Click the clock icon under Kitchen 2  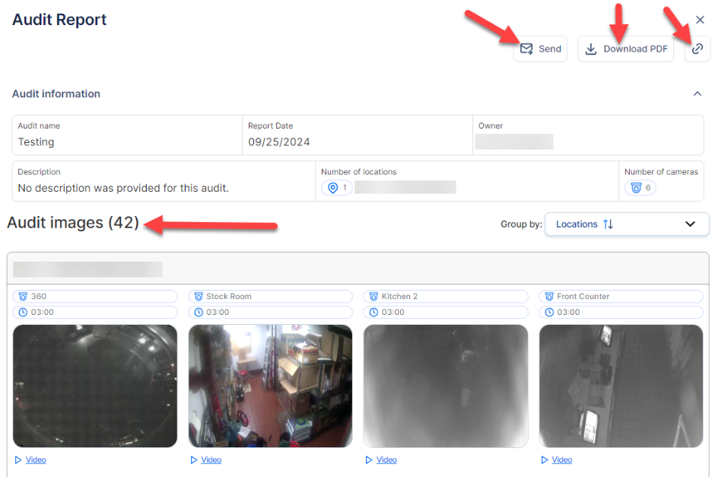[x=373, y=313]
